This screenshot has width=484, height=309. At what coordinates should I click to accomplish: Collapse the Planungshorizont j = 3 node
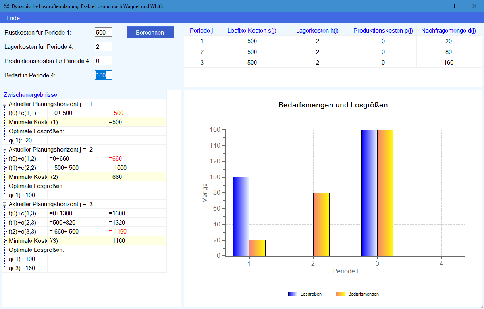tap(5, 204)
